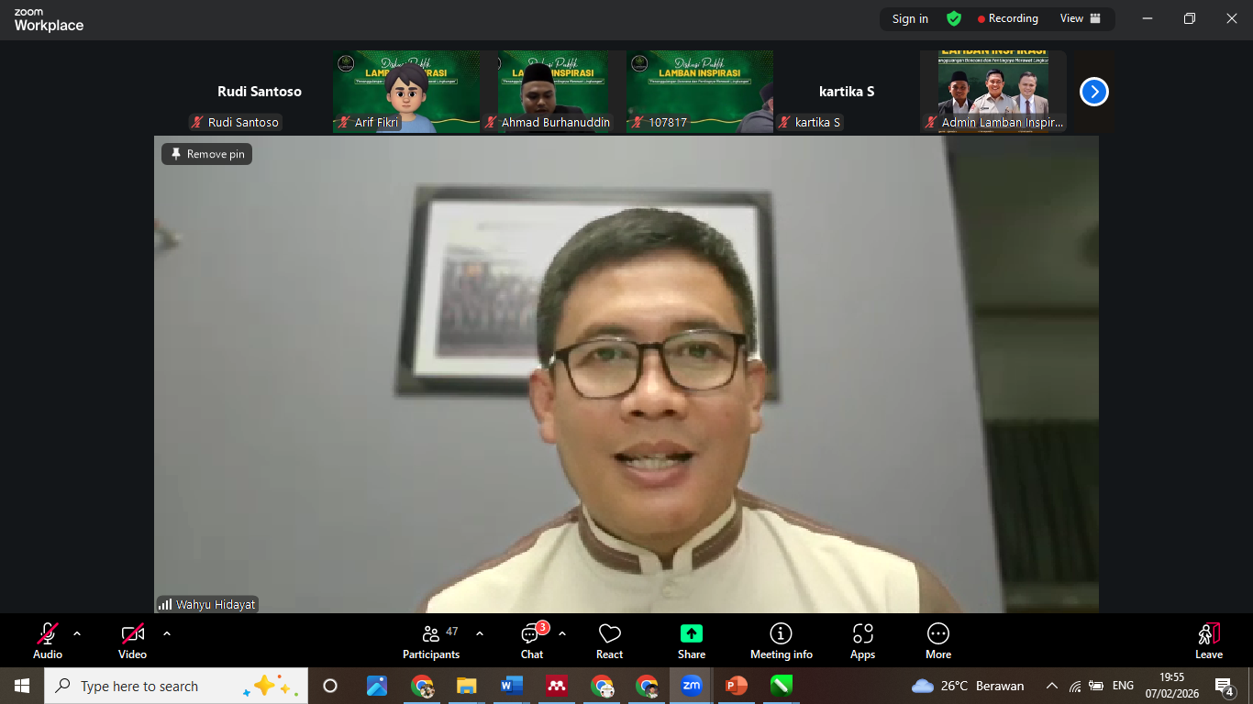Launch PowerPoint from the taskbar

pos(737,685)
